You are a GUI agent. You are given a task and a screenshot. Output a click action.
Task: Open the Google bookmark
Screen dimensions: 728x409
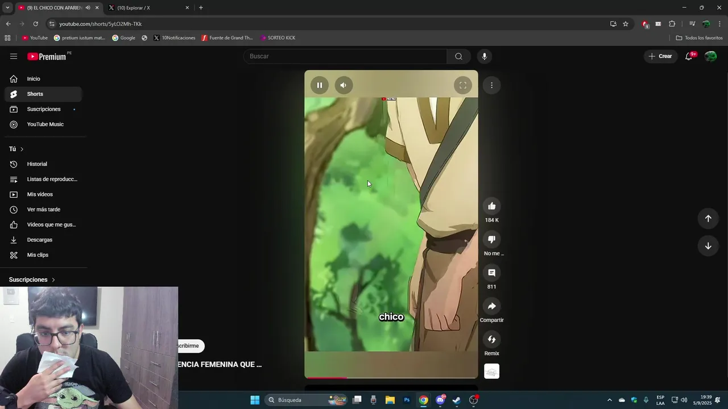[123, 38]
